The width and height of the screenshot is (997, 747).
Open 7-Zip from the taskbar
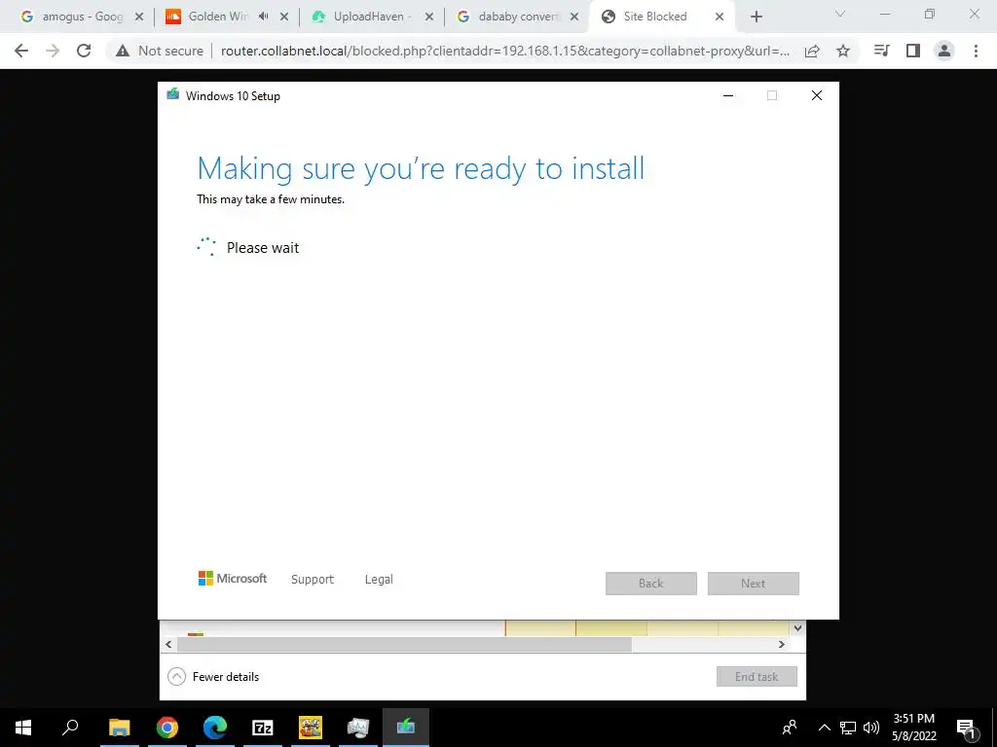(263, 728)
